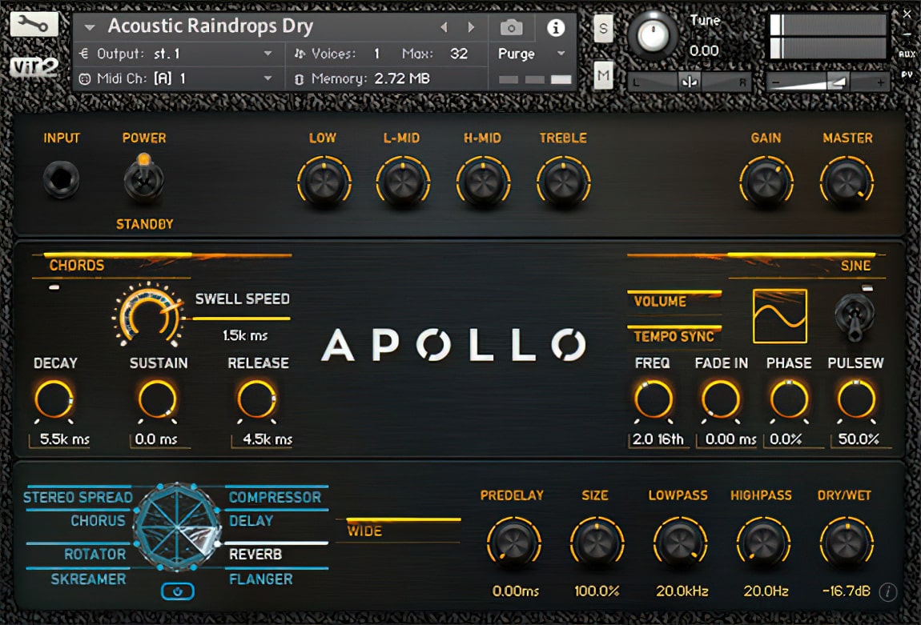Click the PV label on right edge
This screenshot has width=921, height=625.
[x=907, y=74]
